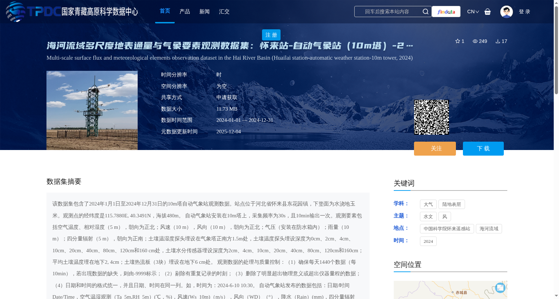Open the 产品 menu

click(x=185, y=12)
